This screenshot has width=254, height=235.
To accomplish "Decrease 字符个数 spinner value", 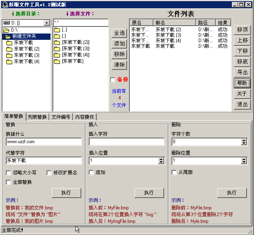I will tap(244, 144).
